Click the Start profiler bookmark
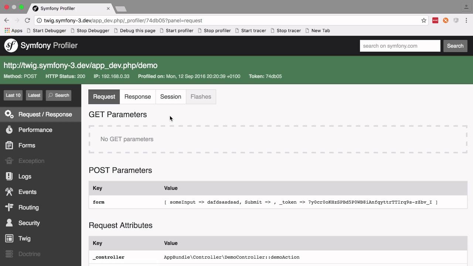 (x=176, y=30)
